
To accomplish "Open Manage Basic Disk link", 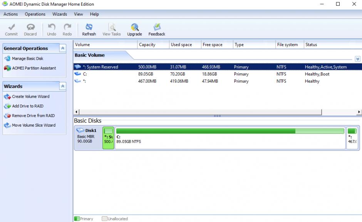I will tap(27, 58).
